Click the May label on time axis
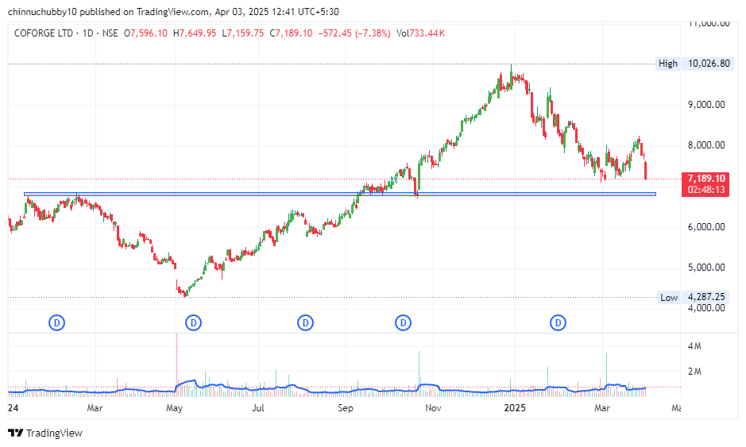The width and height of the screenshot is (746, 447). (x=174, y=408)
